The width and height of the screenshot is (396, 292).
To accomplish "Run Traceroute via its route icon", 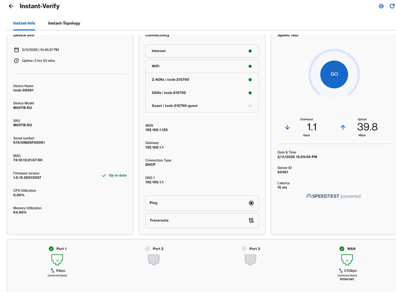I will [251, 220].
